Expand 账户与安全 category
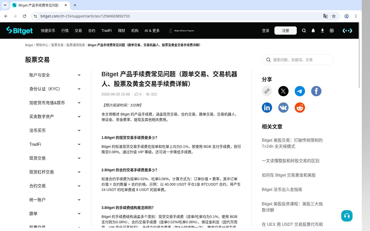This screenshot has height=231, width=370. (x=55, y=75)
